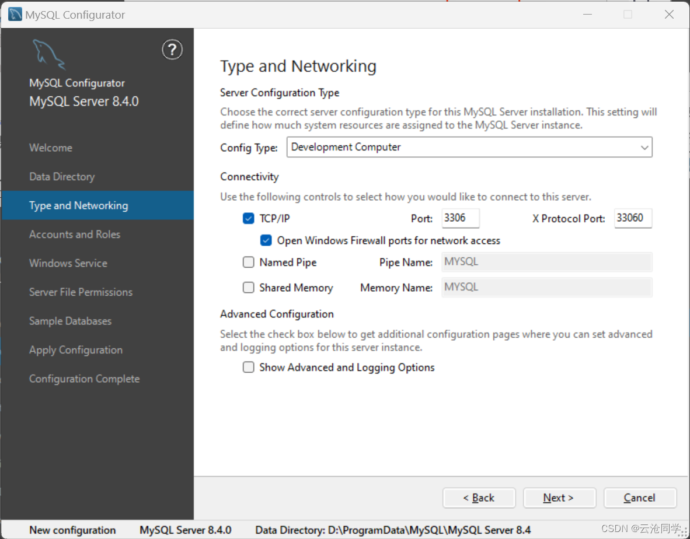
Task: Enable the Named Pipe checkbox
Action: pyautogui.click(x=248, y=262)
